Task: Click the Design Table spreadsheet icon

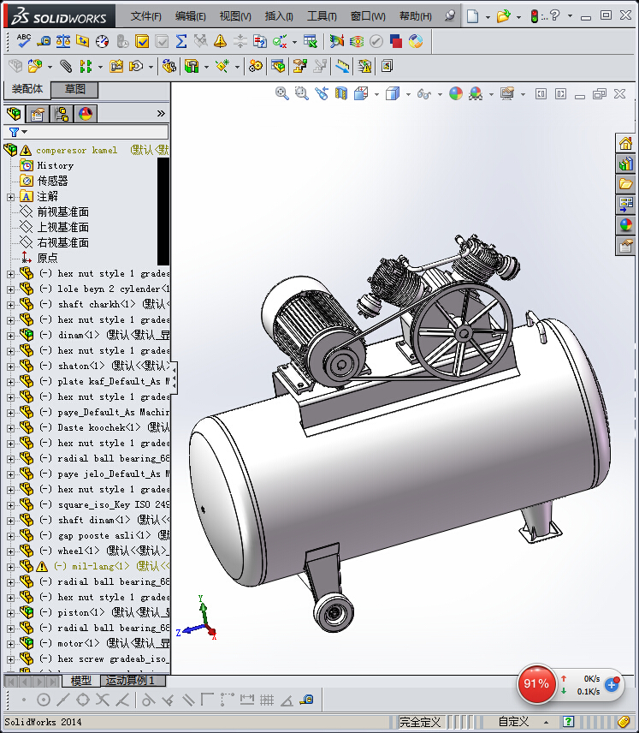Action: (x=310, y=41)
